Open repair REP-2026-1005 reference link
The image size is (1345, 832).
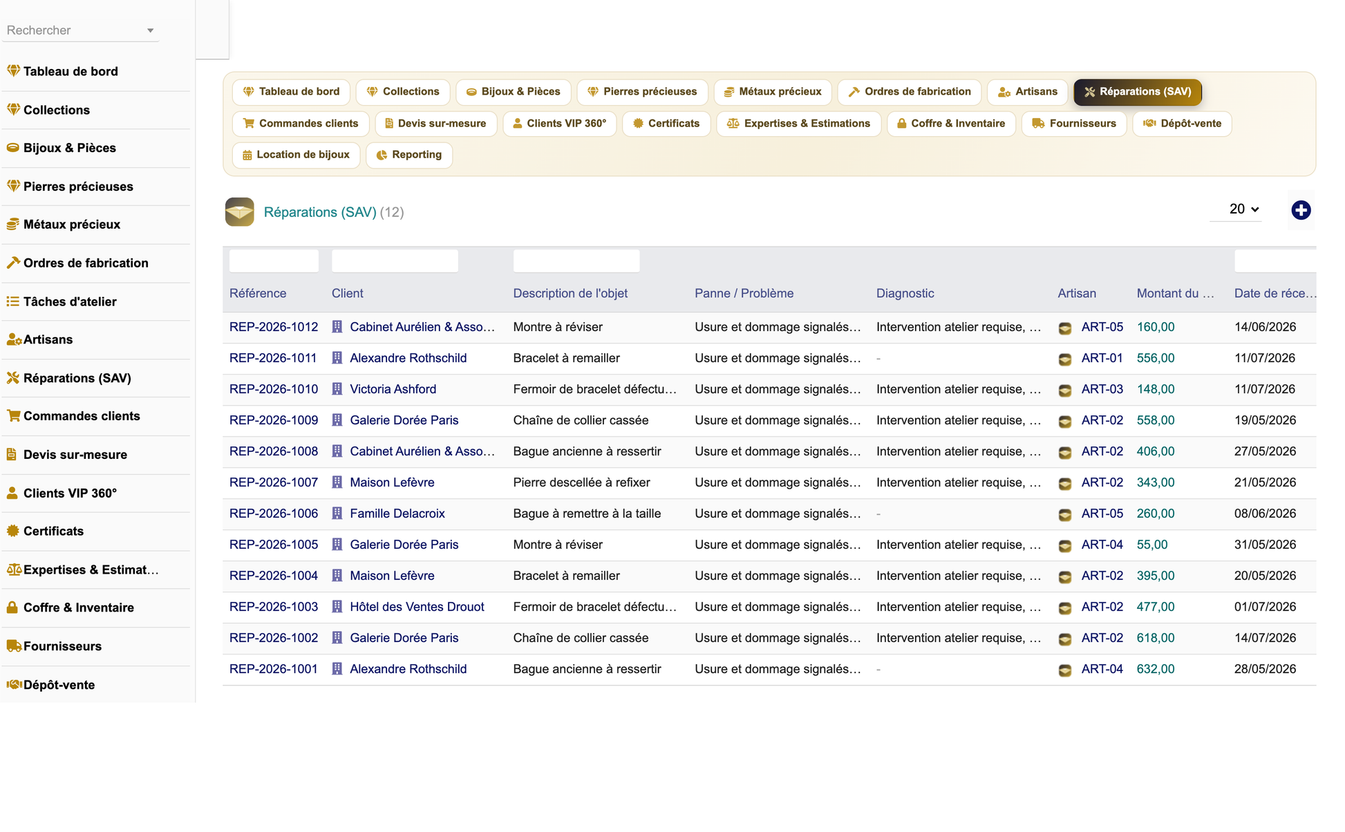[x=274, y=545]
